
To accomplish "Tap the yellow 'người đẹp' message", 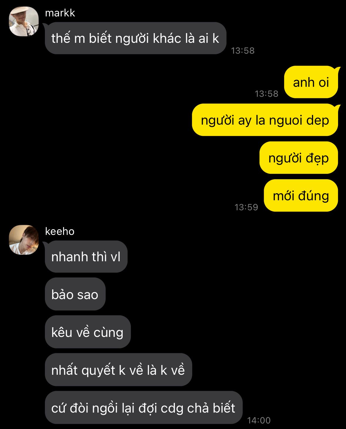I will pyautogui.click(x=299, y=158).
